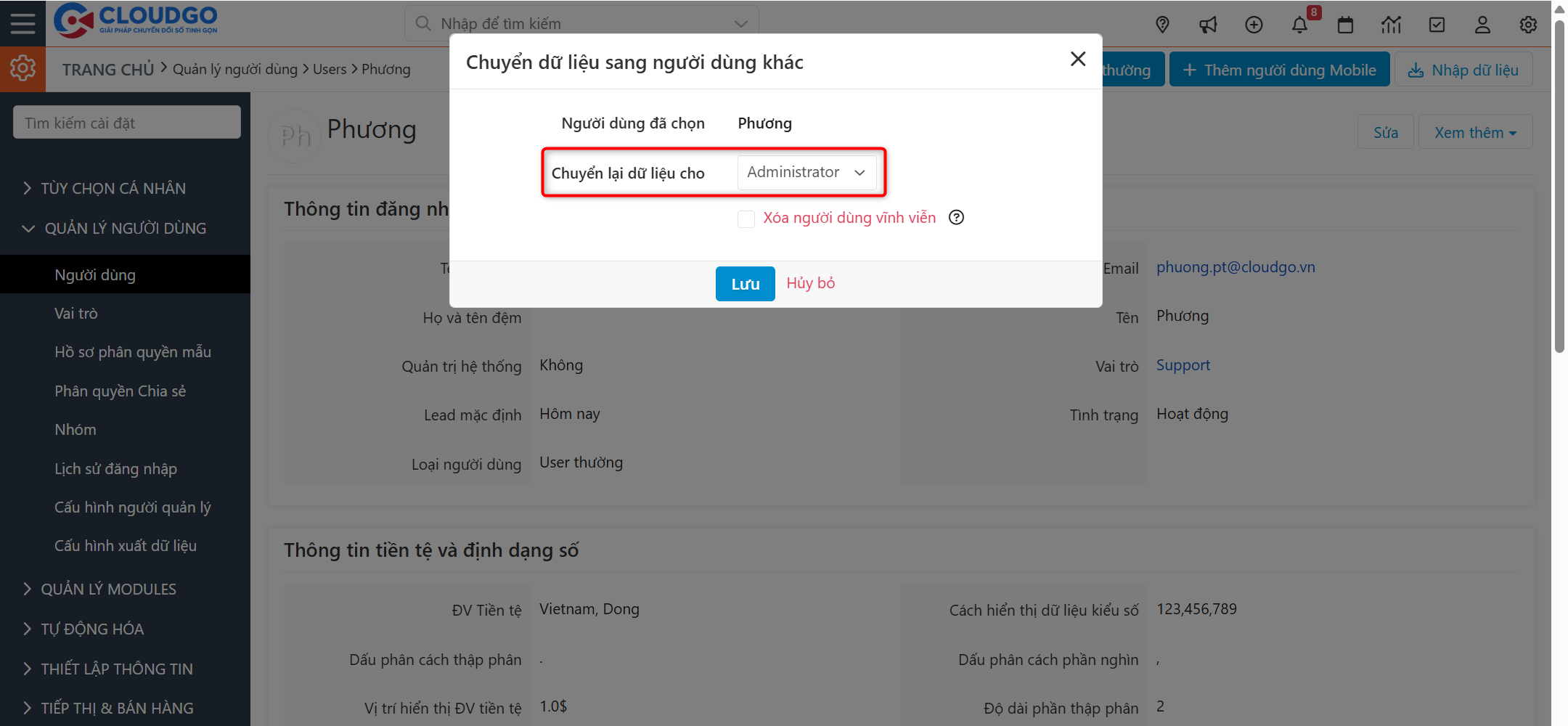Image resolution: width=1568 pixels, height=726 pixels.
Task: Expand the Xem thêm dropdown
Action: click(1474, 131)
